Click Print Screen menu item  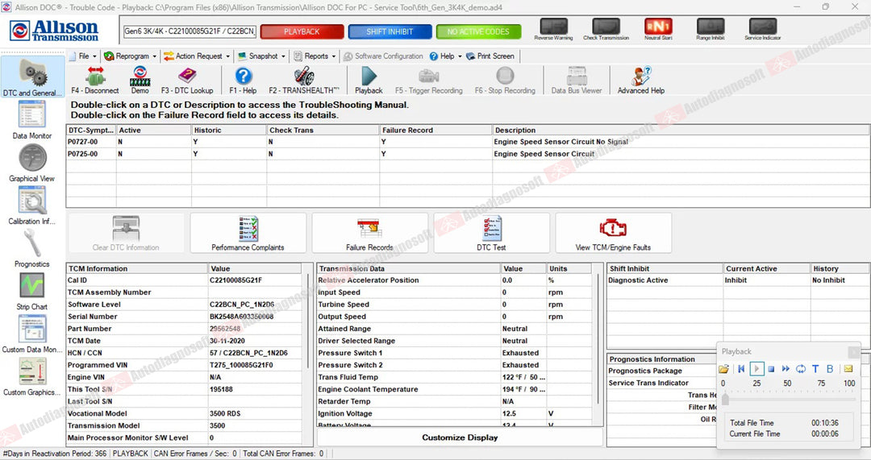(490, 56)
